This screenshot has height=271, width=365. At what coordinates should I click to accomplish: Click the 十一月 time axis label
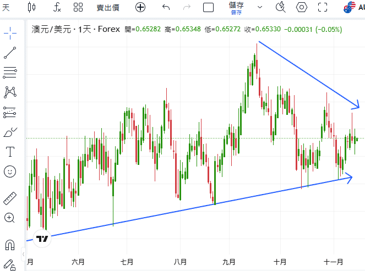(333, 262)
